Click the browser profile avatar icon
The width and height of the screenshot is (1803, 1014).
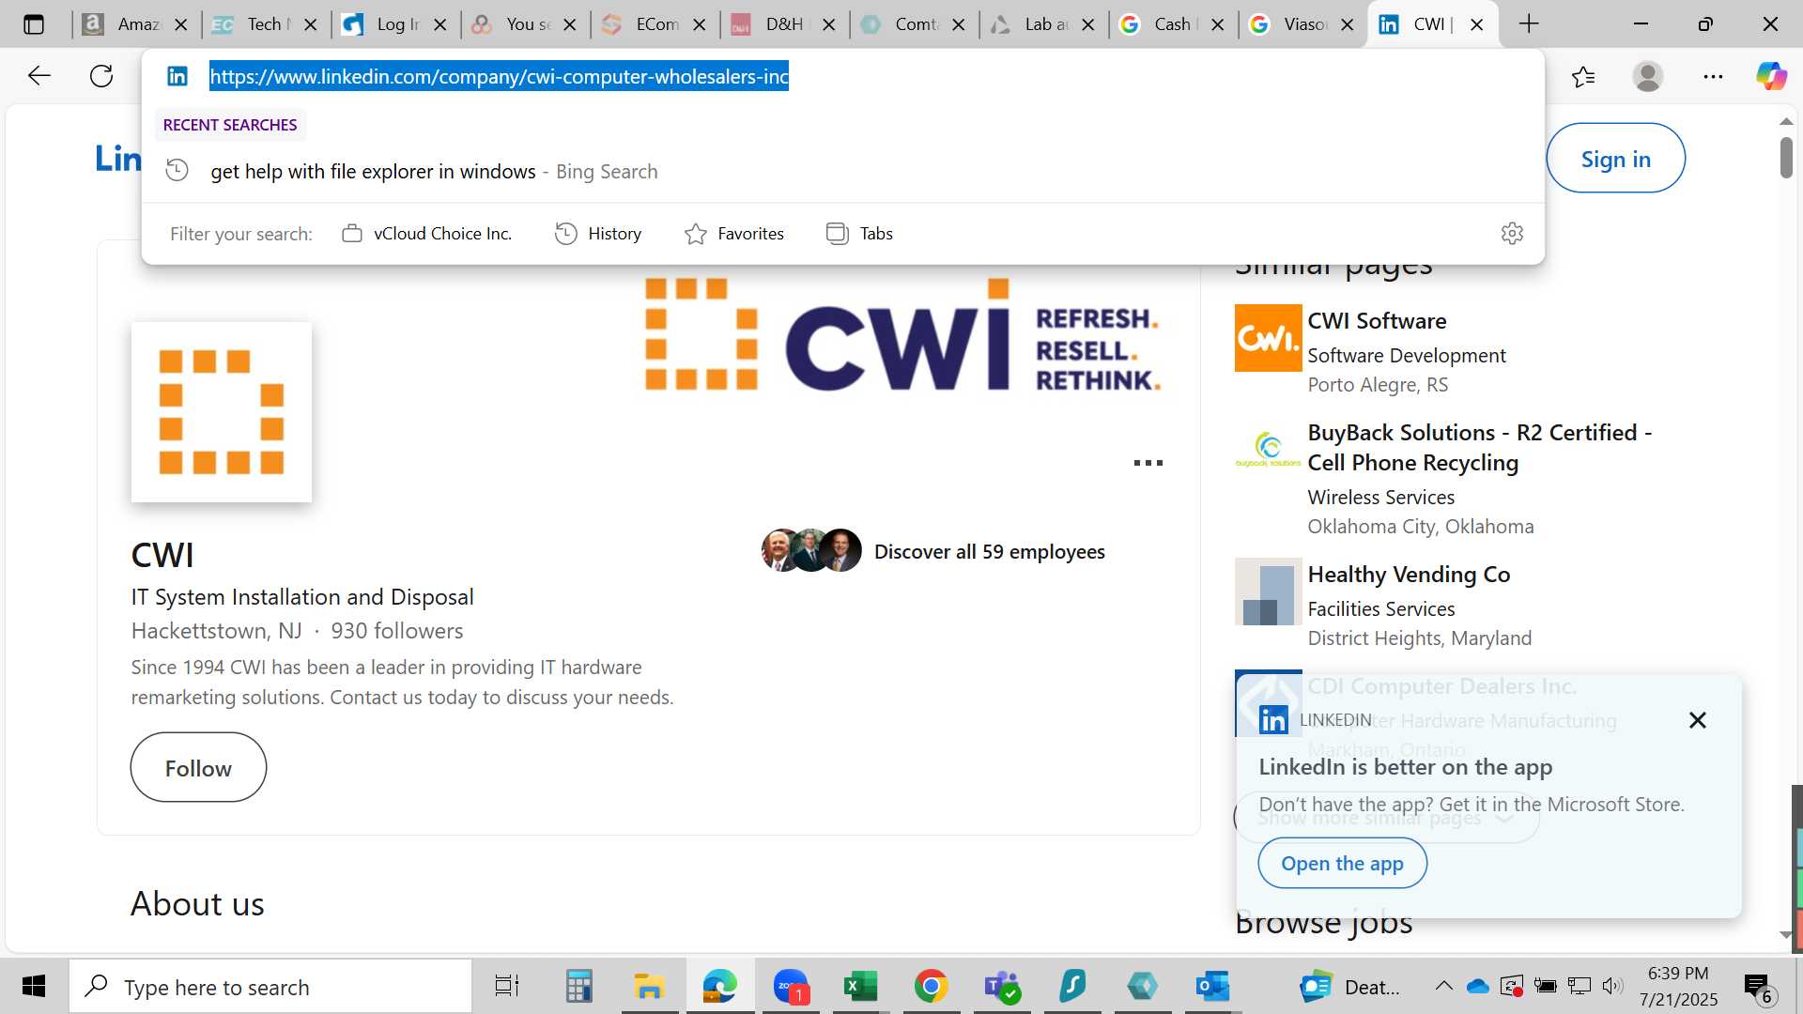1647,76
